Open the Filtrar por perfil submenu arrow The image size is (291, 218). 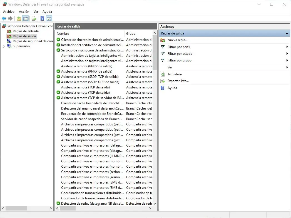click(287, 47)
